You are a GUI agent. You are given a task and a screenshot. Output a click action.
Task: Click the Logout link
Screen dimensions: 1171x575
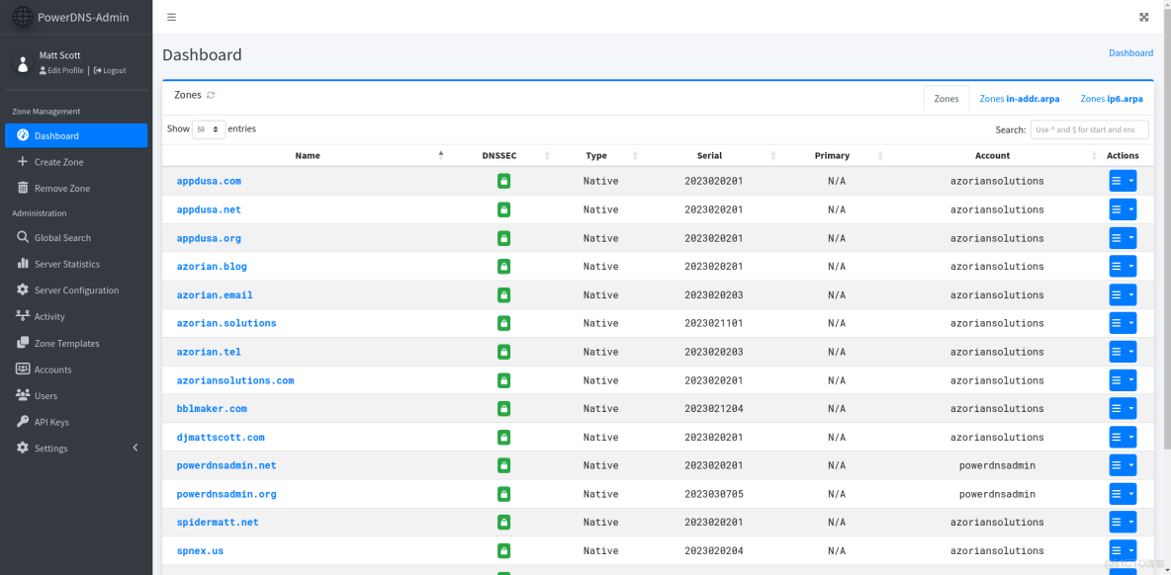point(110,71)
